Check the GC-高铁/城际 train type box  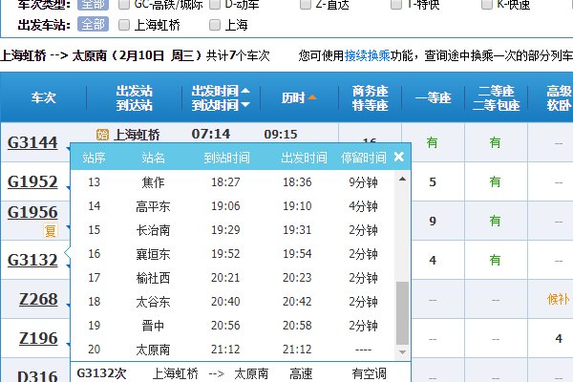point(123,3)
